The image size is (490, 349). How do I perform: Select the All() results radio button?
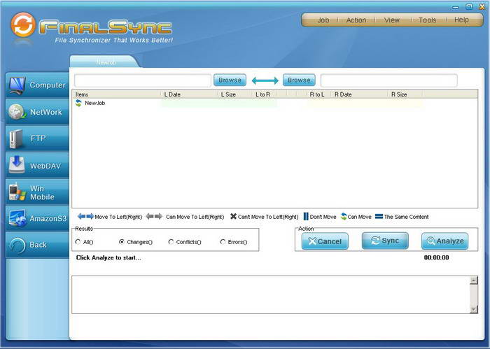pos(78,241)
